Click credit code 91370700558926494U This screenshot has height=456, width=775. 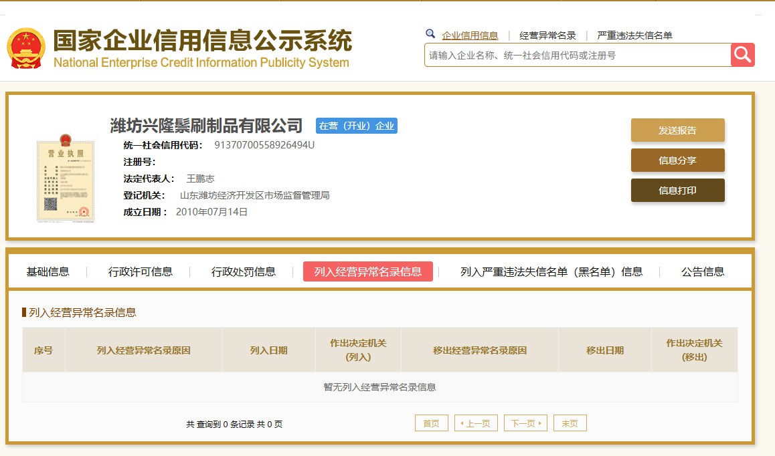tap(264, 145)
